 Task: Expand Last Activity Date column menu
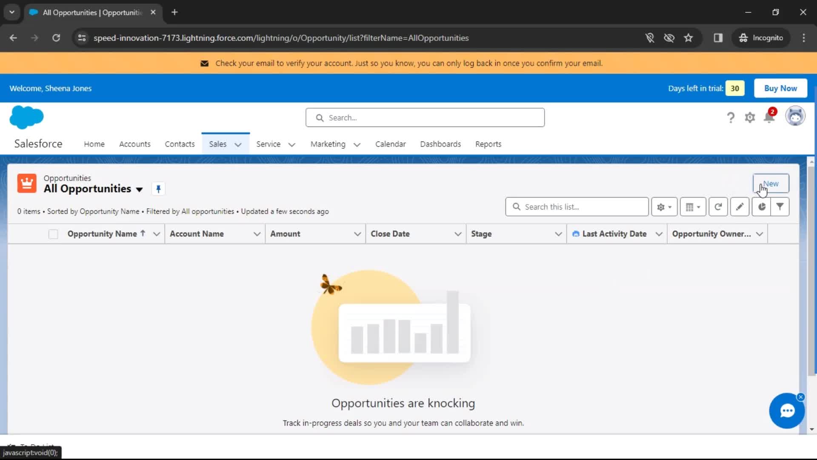point(659,234)
